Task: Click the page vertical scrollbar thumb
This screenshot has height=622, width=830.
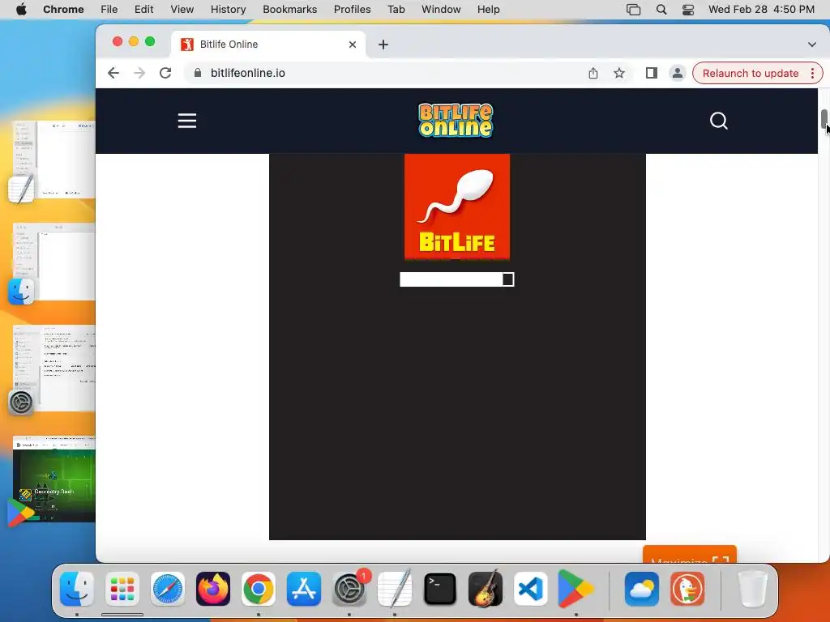Action: 824,118
